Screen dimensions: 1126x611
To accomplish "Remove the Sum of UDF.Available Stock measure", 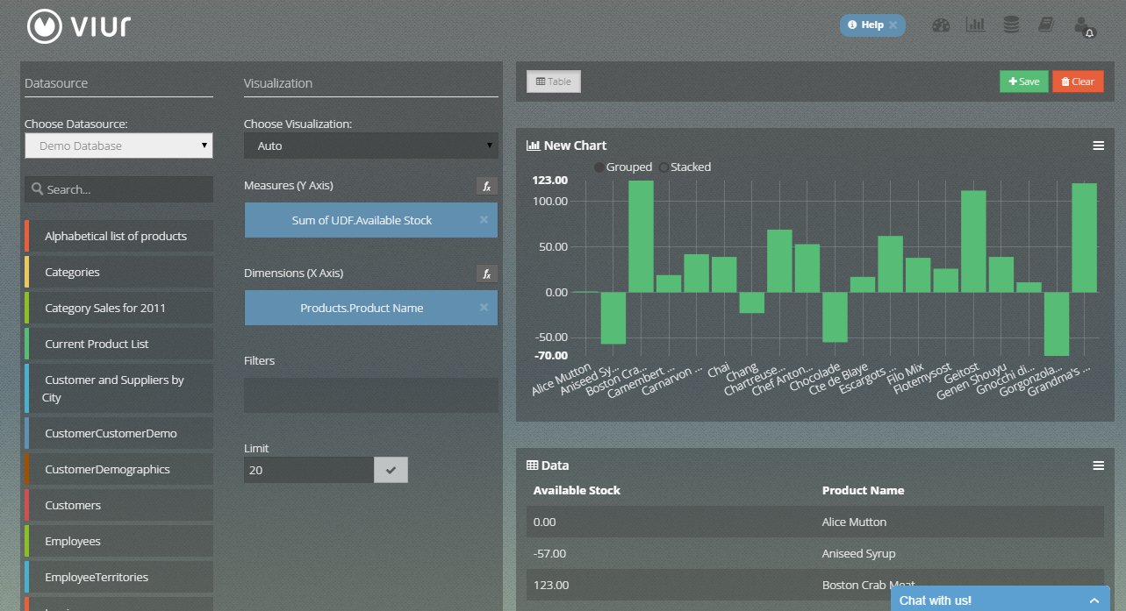I will point(484,220).
